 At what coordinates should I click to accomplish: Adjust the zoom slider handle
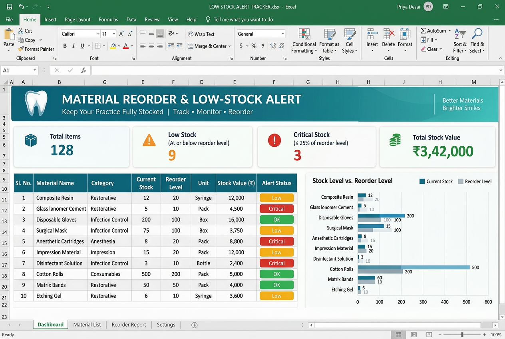[x=462, y=335]
